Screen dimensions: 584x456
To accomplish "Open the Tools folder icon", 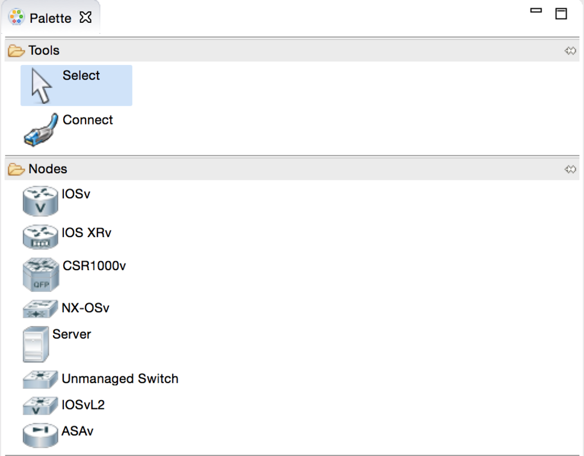I will click(16, 51).
